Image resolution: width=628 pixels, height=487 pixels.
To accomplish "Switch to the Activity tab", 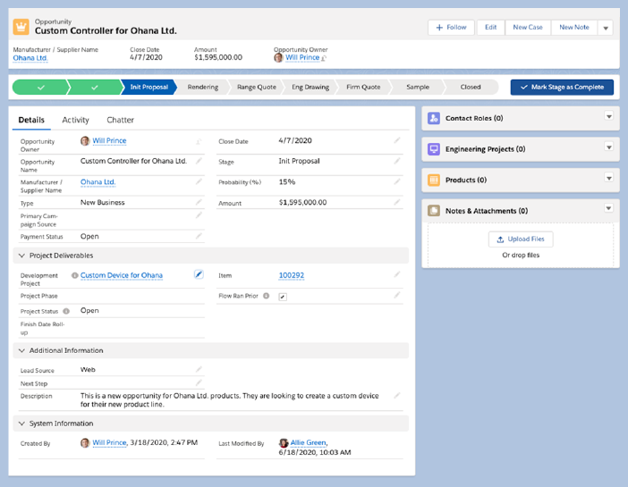I will [x=75, y=120].
